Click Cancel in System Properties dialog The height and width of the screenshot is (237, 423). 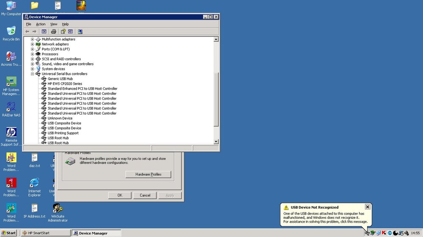click(x=145, y=195)
